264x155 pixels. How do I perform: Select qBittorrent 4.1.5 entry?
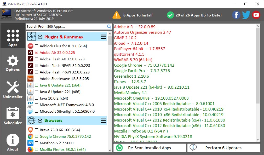click(x=129, y=54)
